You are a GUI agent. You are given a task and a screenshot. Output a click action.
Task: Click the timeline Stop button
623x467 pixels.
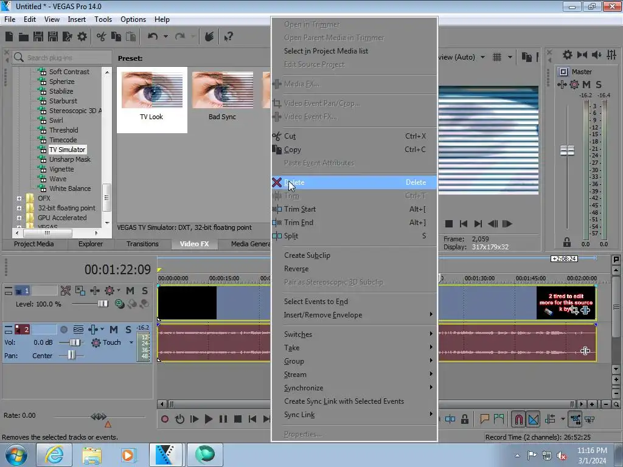tap(238, 419)
